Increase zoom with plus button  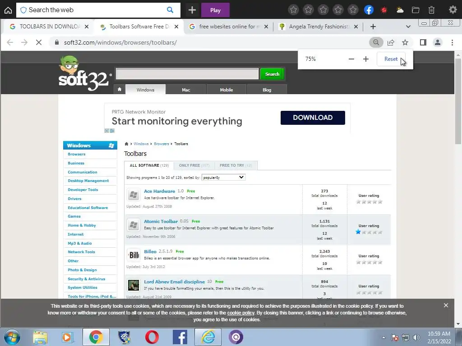click(365, 59)
